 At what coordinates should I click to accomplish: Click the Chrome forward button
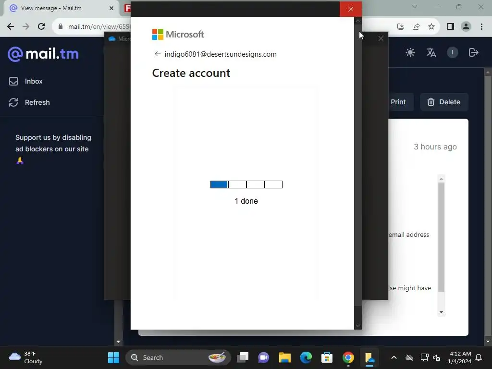coord(26,27)
